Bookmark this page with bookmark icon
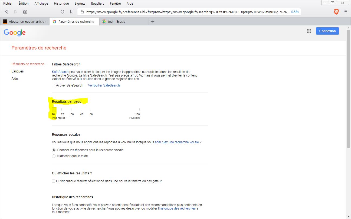Screen dimensions: 351x219 pos(72,12)
